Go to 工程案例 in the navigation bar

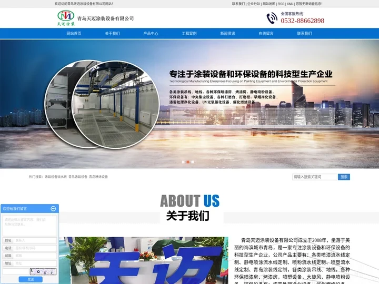tap(189, 33)
